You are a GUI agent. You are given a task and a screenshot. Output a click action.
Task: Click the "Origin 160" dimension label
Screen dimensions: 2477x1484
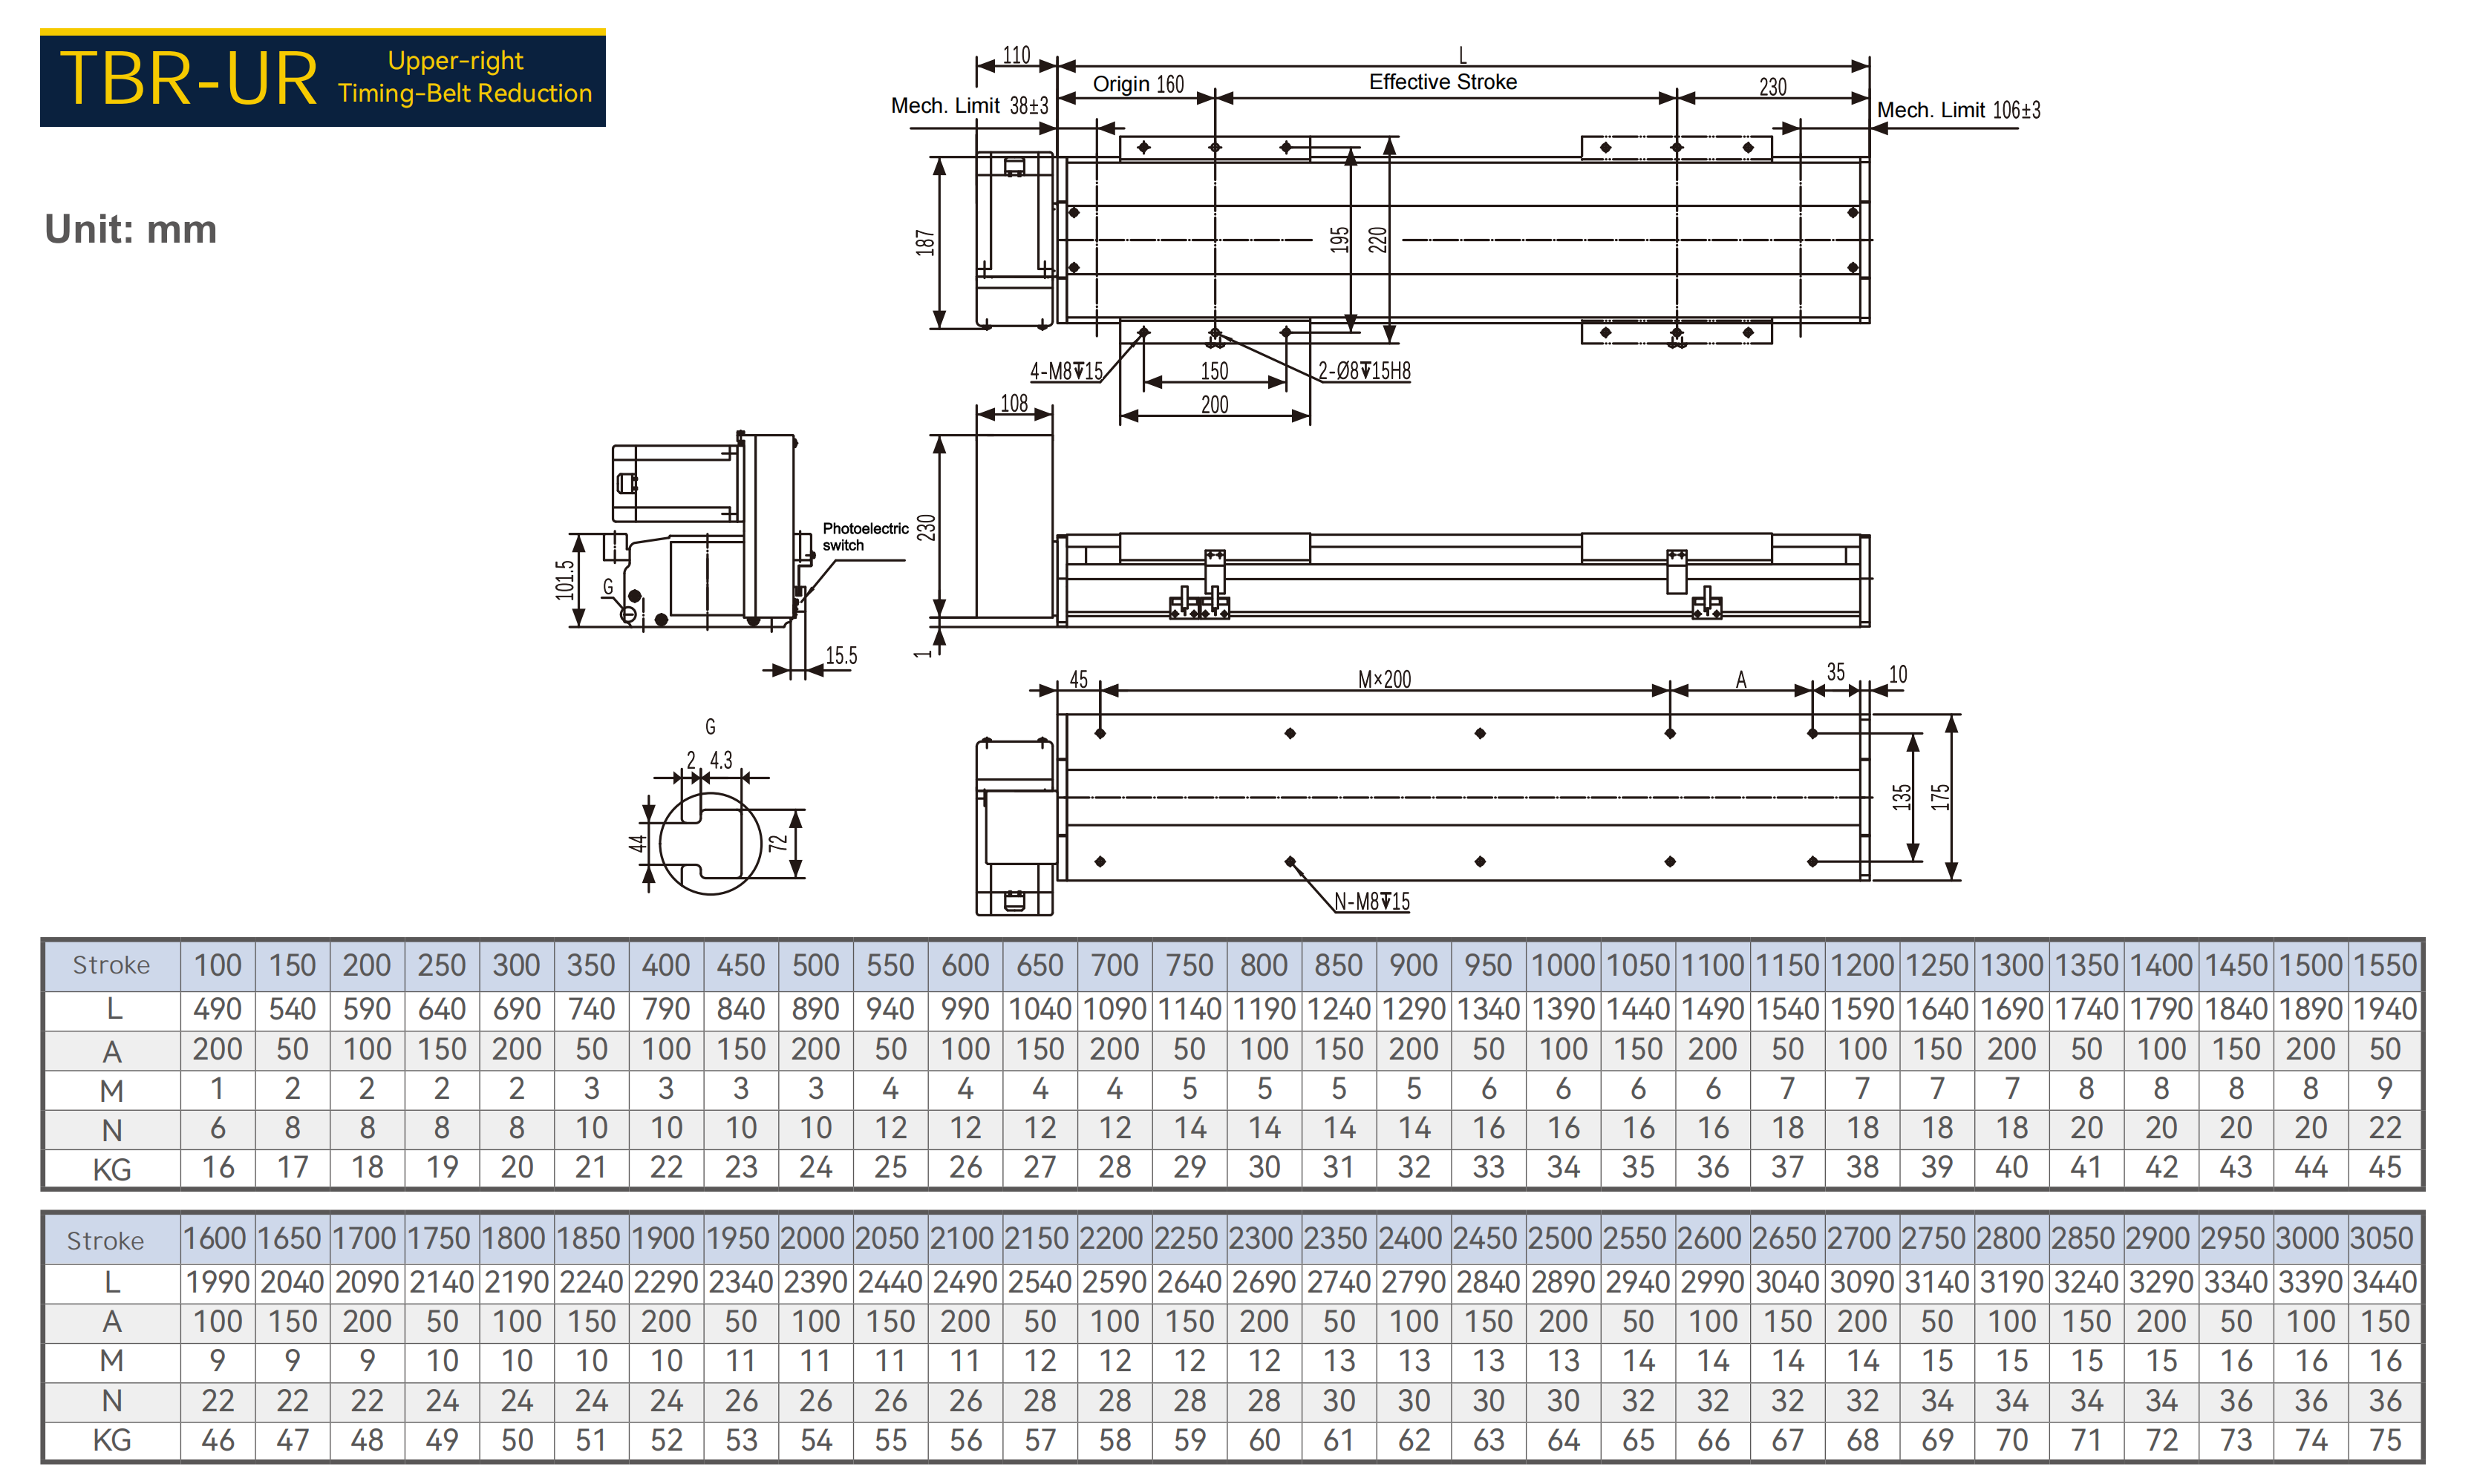[x=1138, y=84]
